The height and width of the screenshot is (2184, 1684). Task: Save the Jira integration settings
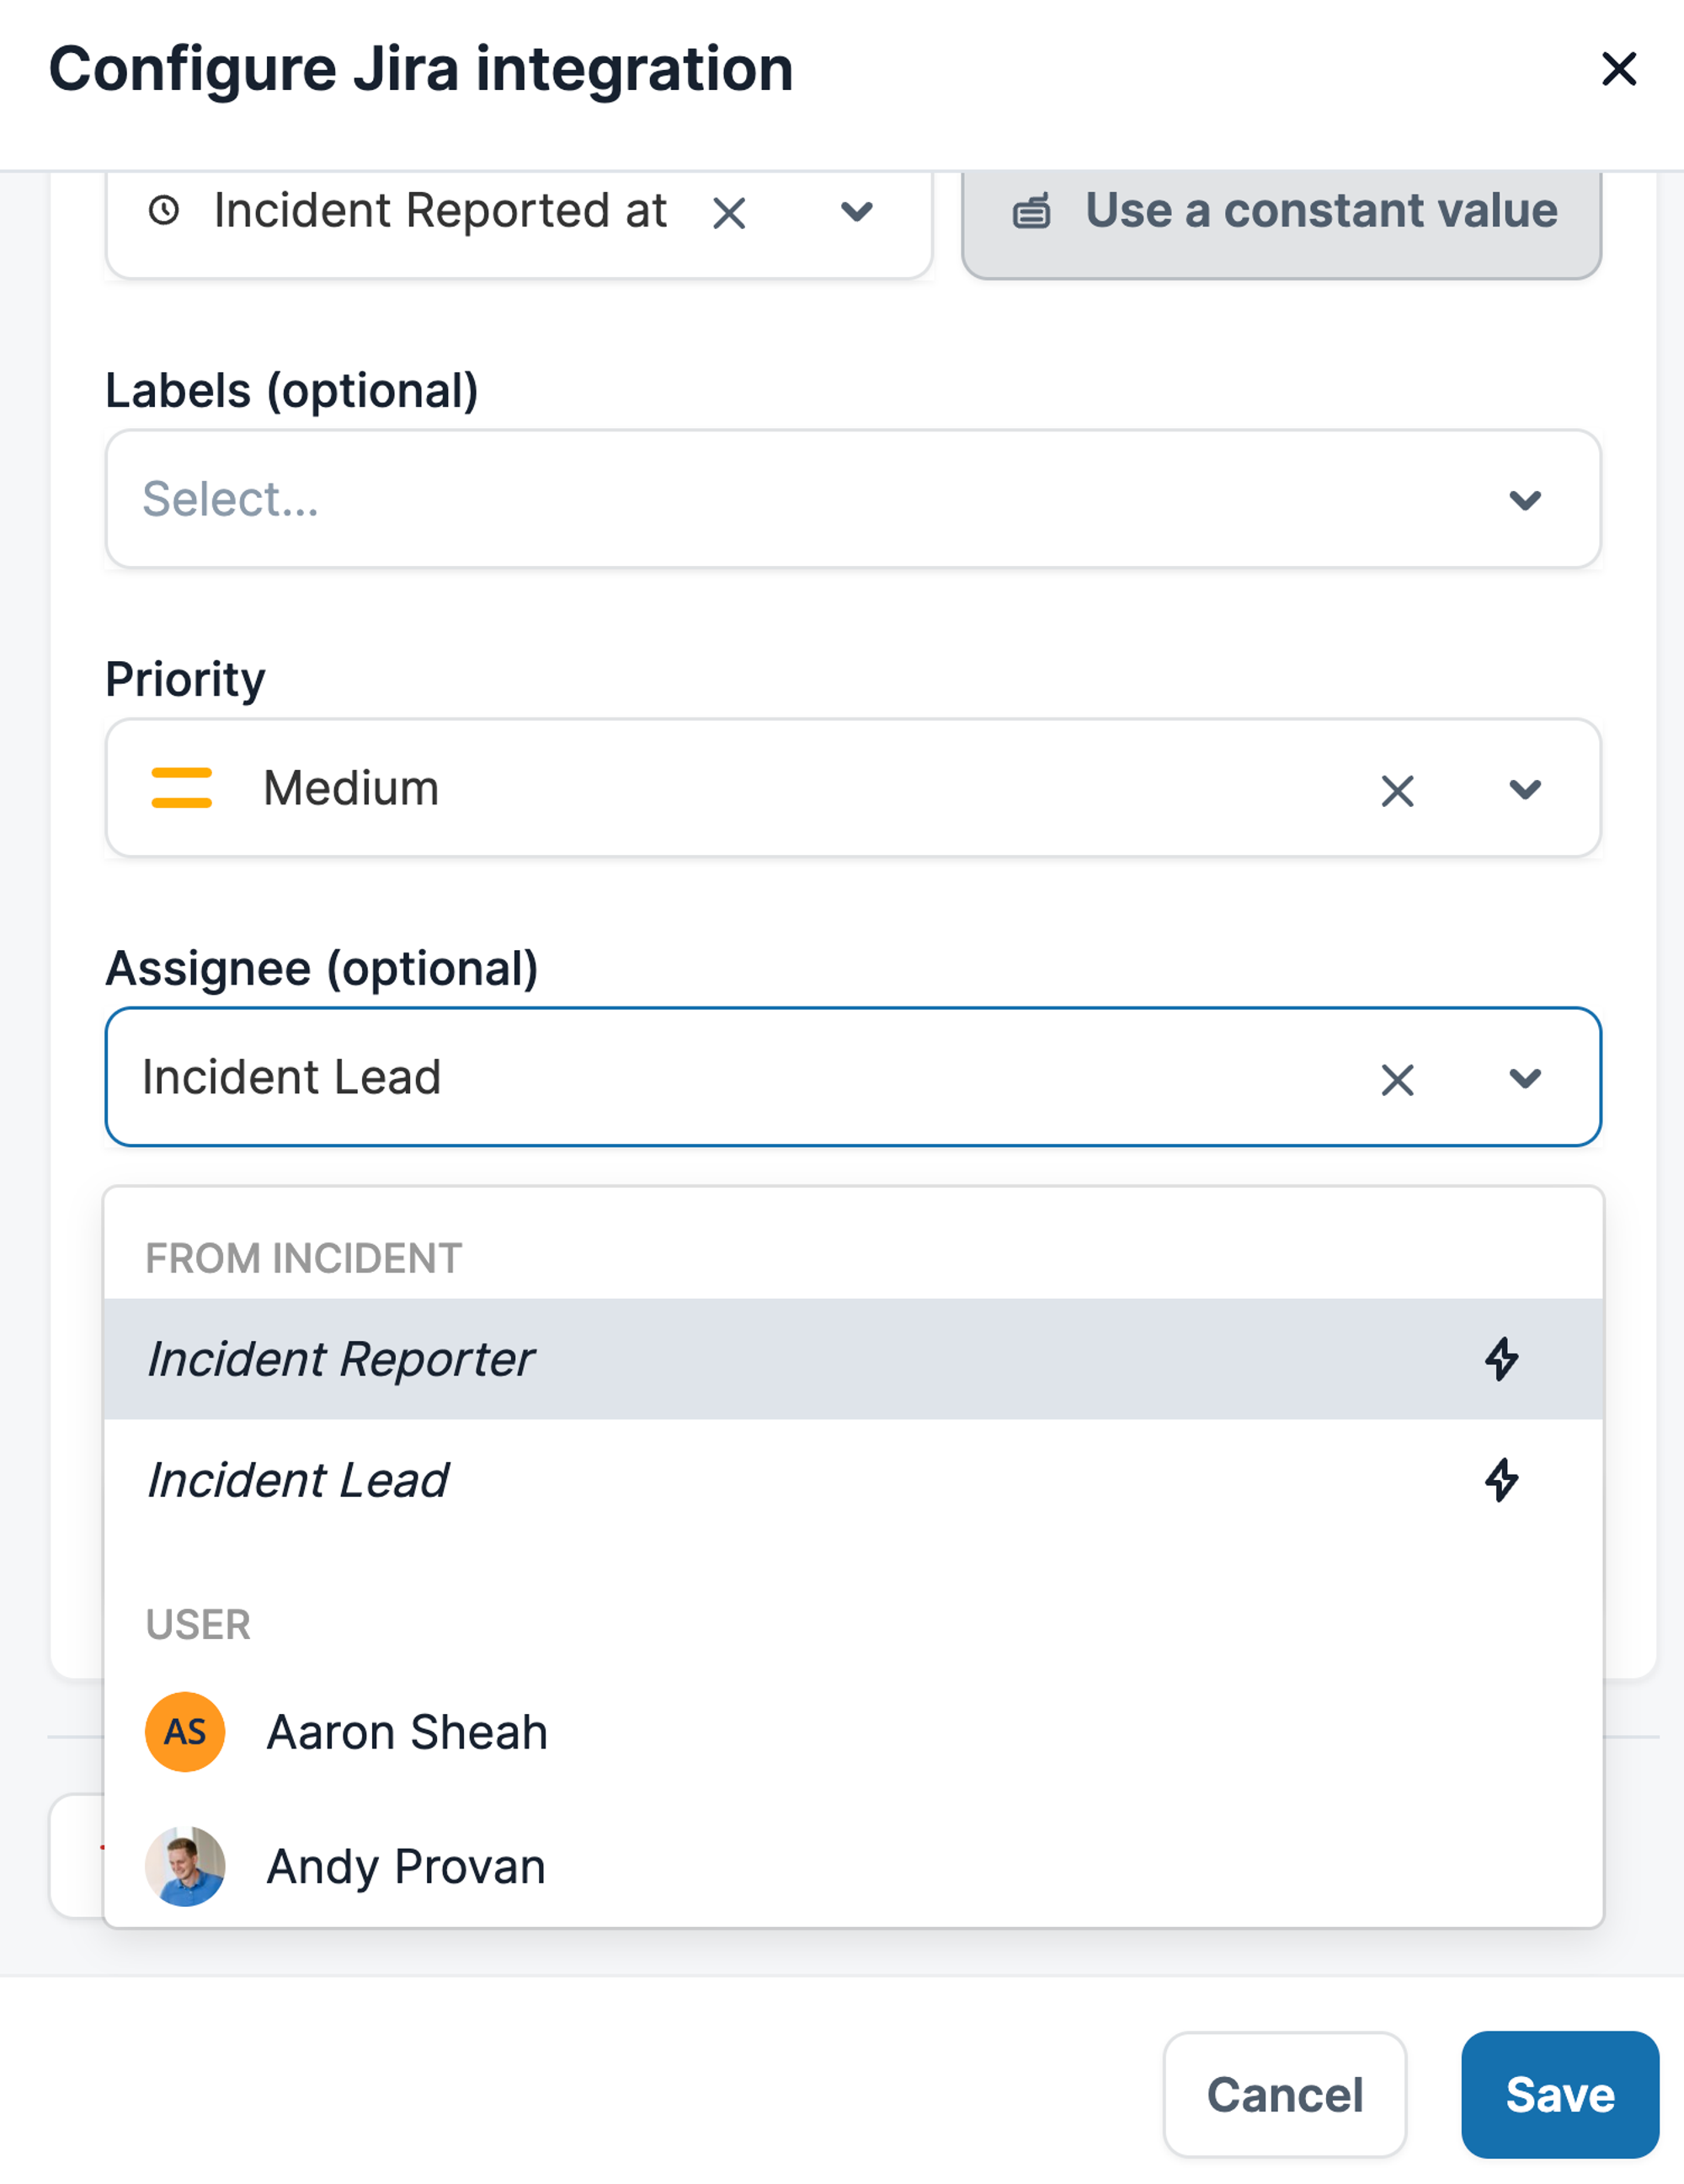coord(1558,2095)
